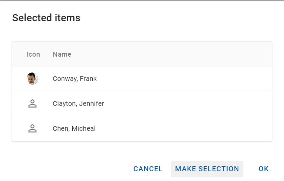This screenshot has width=284, height=181.
Task: Click blank space between title and table
Action: tap(142, 33)
